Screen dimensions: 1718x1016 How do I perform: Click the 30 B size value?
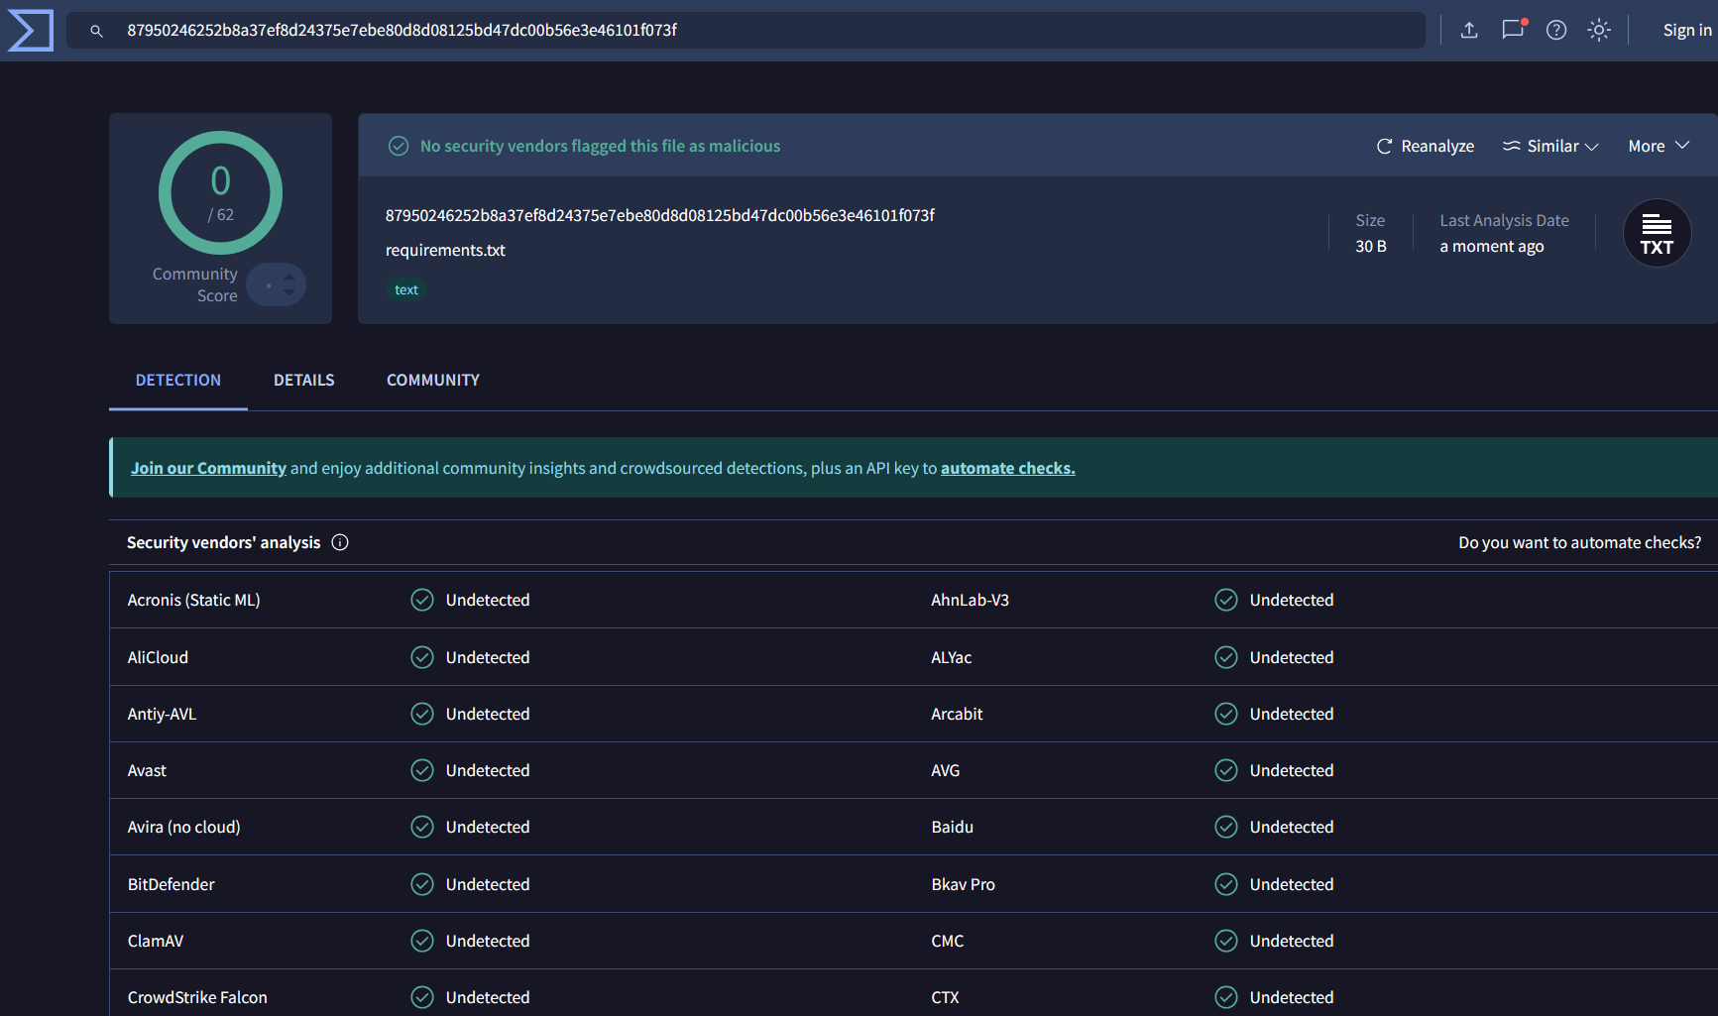tap(1371, 246)
